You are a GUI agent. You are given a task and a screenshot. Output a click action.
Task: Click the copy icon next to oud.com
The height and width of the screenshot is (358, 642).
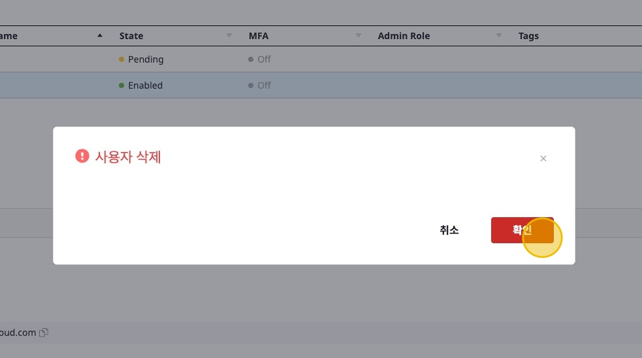[x=44, y=333]
